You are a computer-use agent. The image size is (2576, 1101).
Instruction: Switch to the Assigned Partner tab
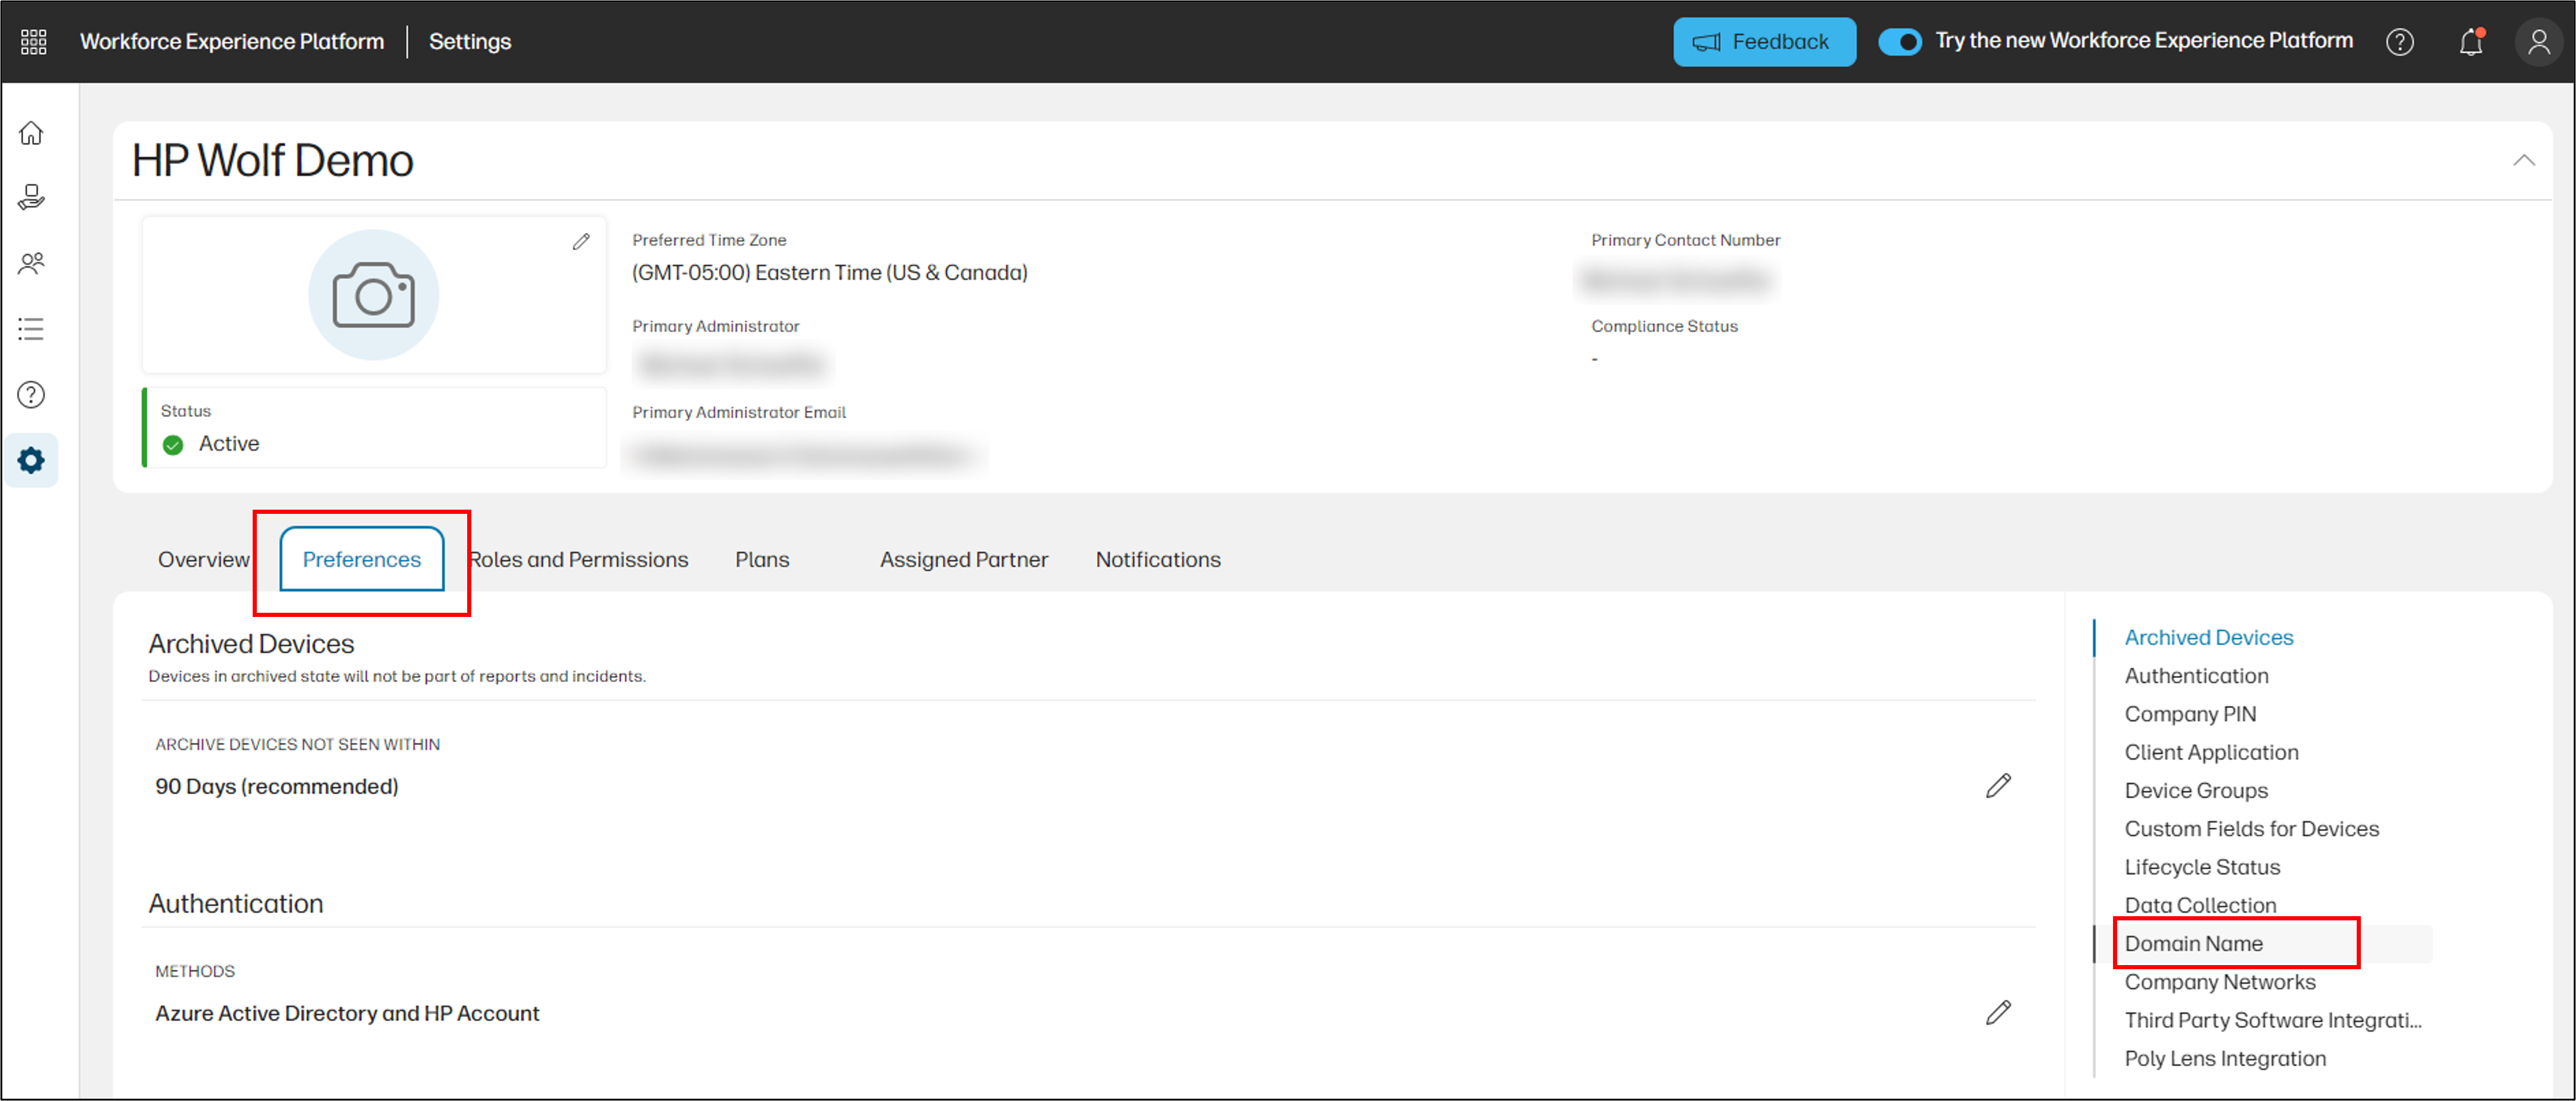click(x=964, y=559)
